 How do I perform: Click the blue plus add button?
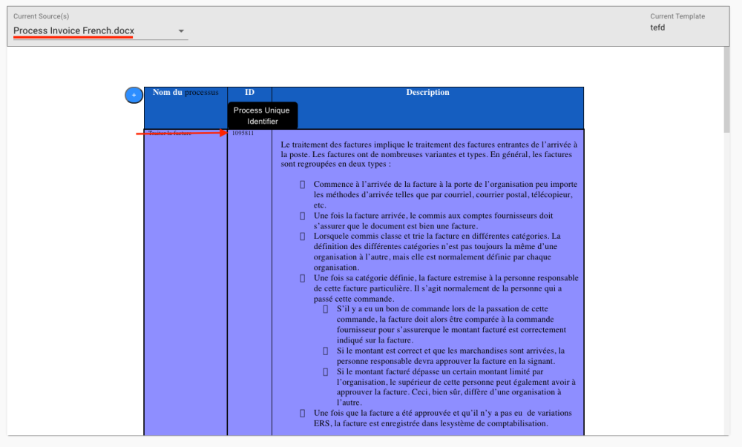coord(134,95)
